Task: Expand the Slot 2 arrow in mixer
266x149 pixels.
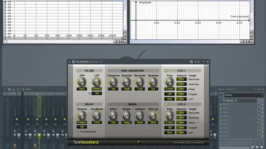Action: [x=221, y=104]
